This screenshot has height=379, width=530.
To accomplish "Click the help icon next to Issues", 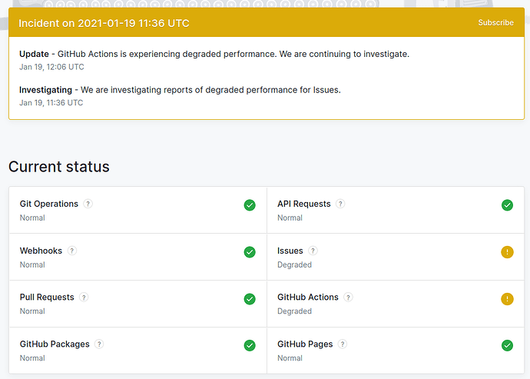I will pos(313,251).
